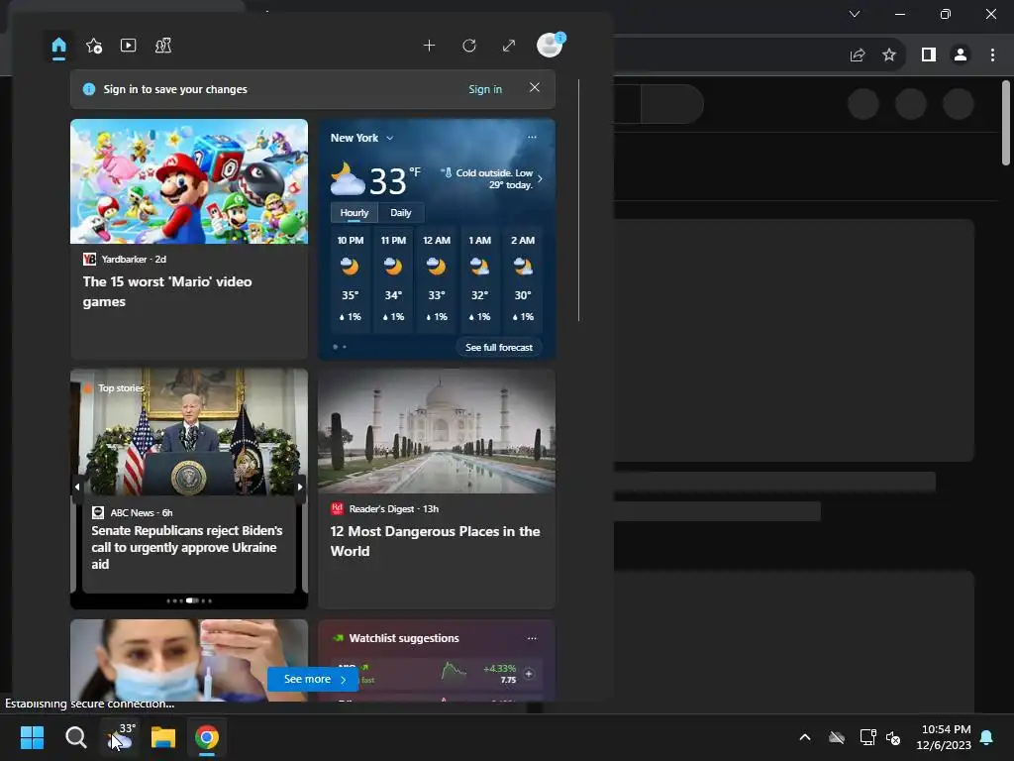
Task: Refresh the widgets feed
Action: (x=469, y=46)
